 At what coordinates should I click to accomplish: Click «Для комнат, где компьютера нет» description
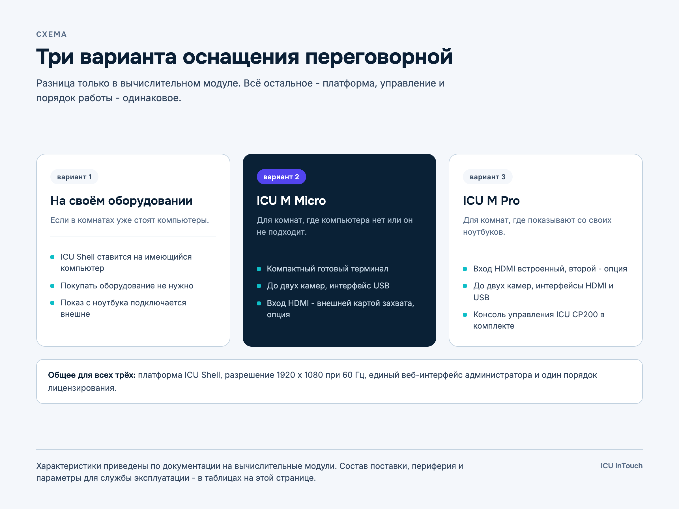(335, 226)
